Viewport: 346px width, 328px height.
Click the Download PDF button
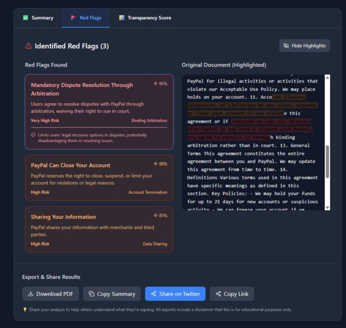click(x=50, y=294)
